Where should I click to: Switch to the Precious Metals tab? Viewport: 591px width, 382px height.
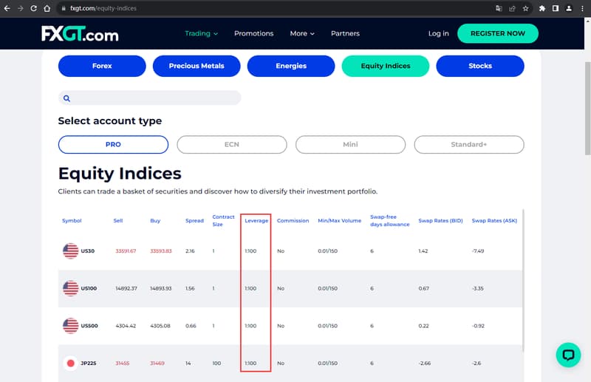coord(197,66)
